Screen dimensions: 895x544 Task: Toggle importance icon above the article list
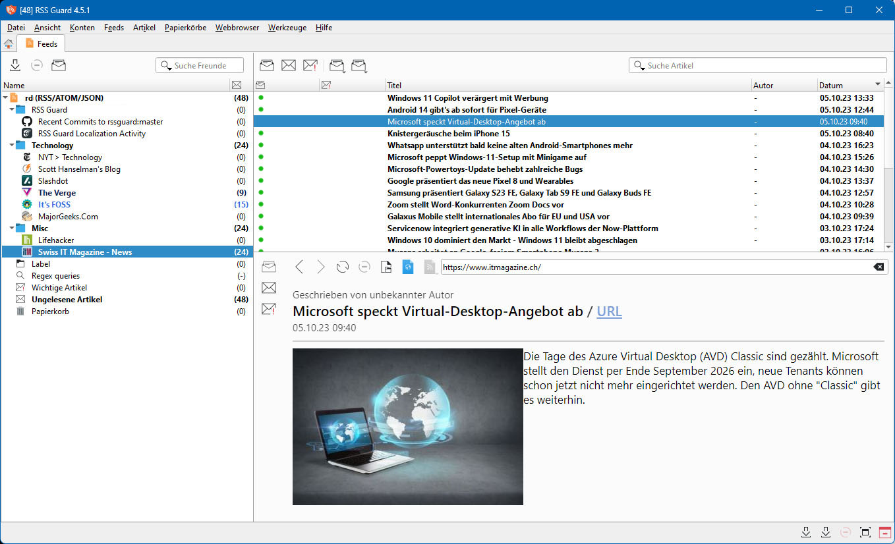tap(310, 65)
